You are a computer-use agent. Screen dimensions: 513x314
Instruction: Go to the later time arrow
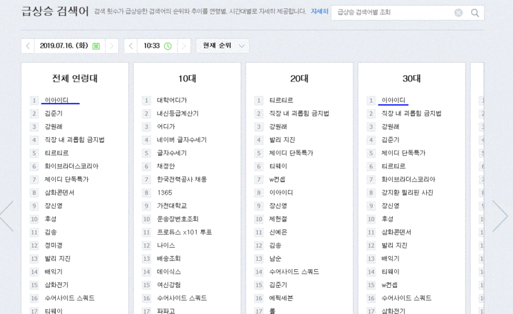click(184, 46)
